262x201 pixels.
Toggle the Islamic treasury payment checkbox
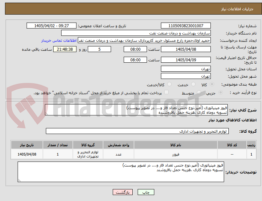coord(167,92)
